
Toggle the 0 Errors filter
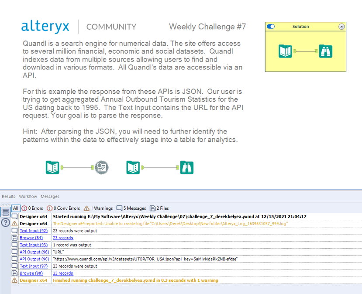point(33,208)
